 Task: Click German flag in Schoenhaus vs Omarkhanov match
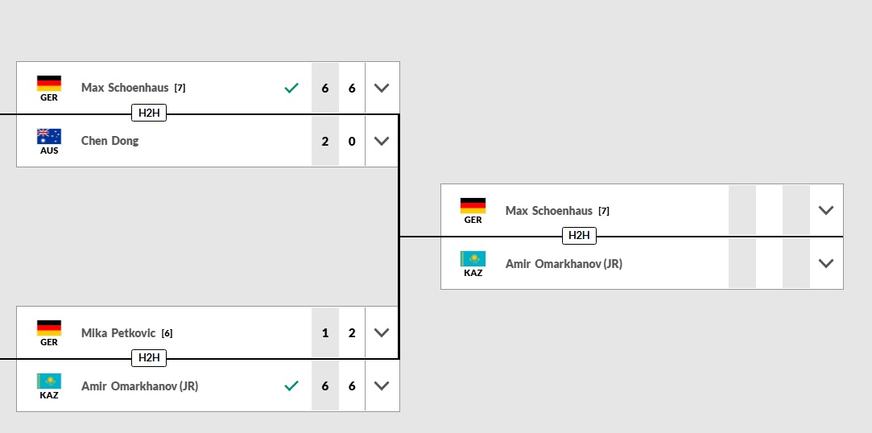click(x=473, y=205)
